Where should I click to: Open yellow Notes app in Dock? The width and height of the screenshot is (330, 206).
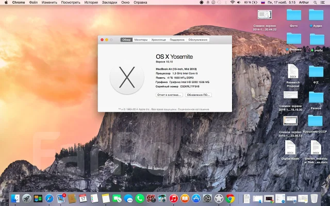(x=106, y=198)
